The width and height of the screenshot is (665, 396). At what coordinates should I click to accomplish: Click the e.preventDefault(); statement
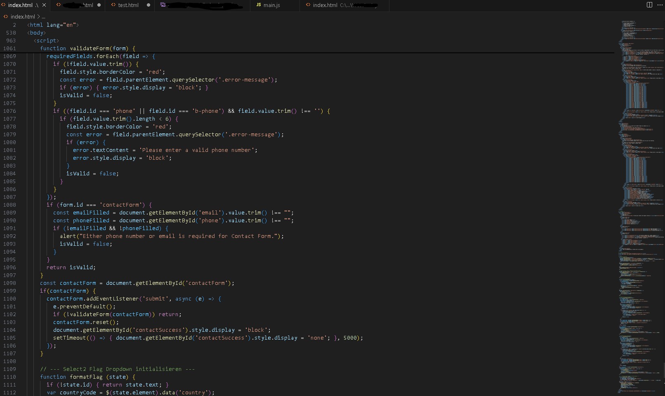(x=84, y=306)
